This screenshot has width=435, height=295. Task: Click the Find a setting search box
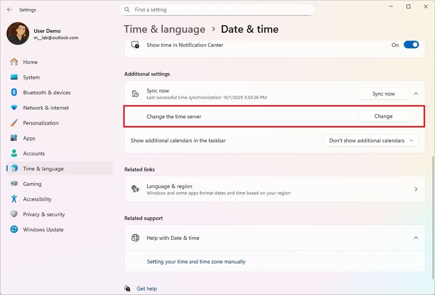[x=217, y=9]
